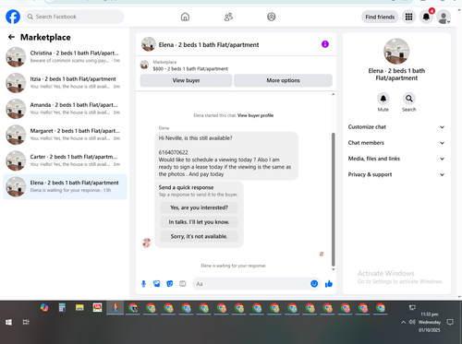Show hidden system tray icons
This screenshot has width=462, height=344.
[x=403, y=322]
